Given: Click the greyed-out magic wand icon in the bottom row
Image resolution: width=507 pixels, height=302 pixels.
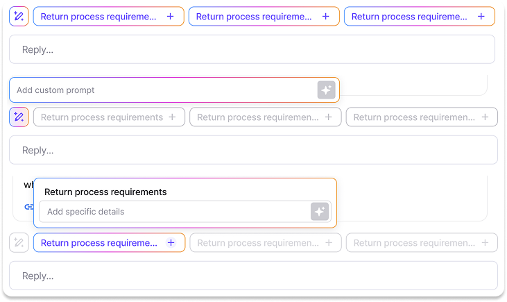Looking at the screenshot, I should pos(19,243).
